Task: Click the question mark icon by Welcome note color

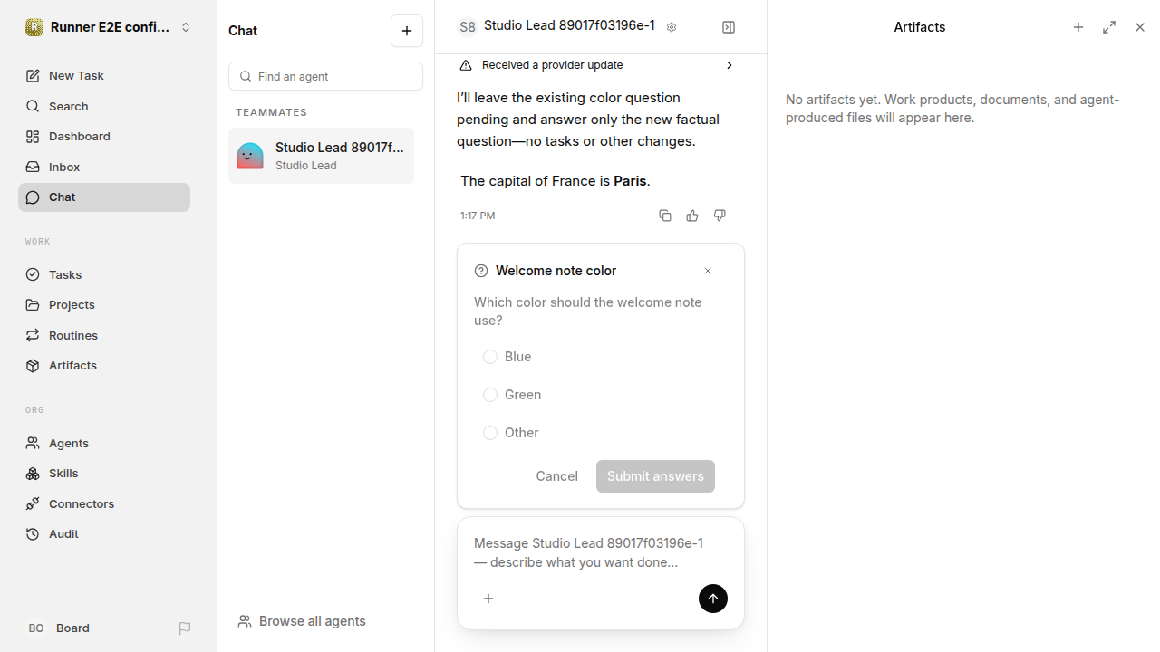Action: [x=481, y=271]
